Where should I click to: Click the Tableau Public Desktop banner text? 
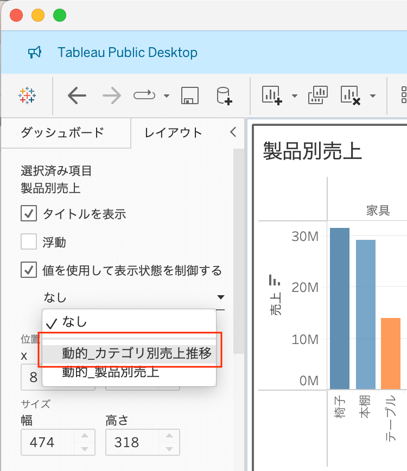coord(128,52)
